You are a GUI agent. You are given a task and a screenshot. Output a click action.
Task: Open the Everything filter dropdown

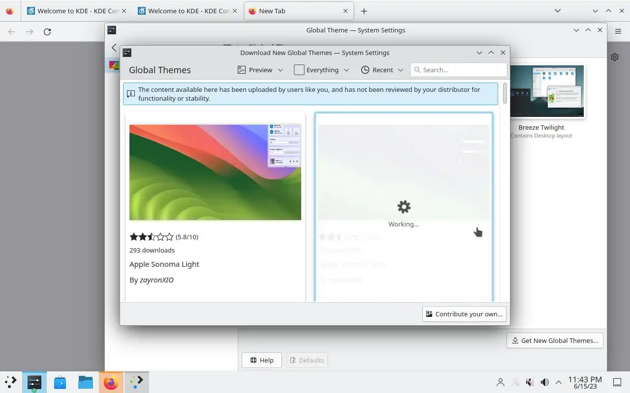pos(321,70)
